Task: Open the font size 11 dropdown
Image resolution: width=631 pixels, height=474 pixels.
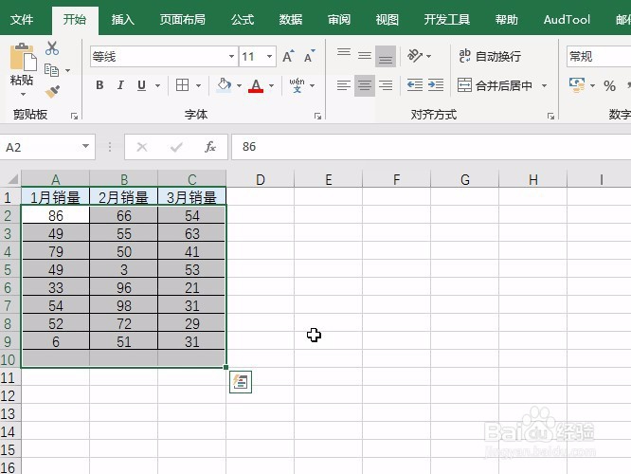Action: tap(269, 56)
